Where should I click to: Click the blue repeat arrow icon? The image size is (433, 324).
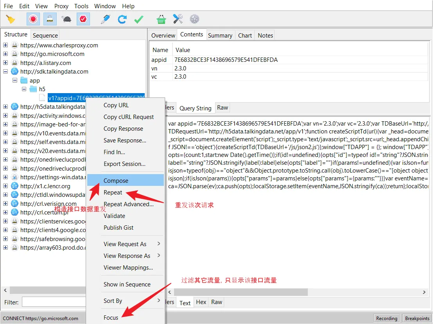click(122, 19)
